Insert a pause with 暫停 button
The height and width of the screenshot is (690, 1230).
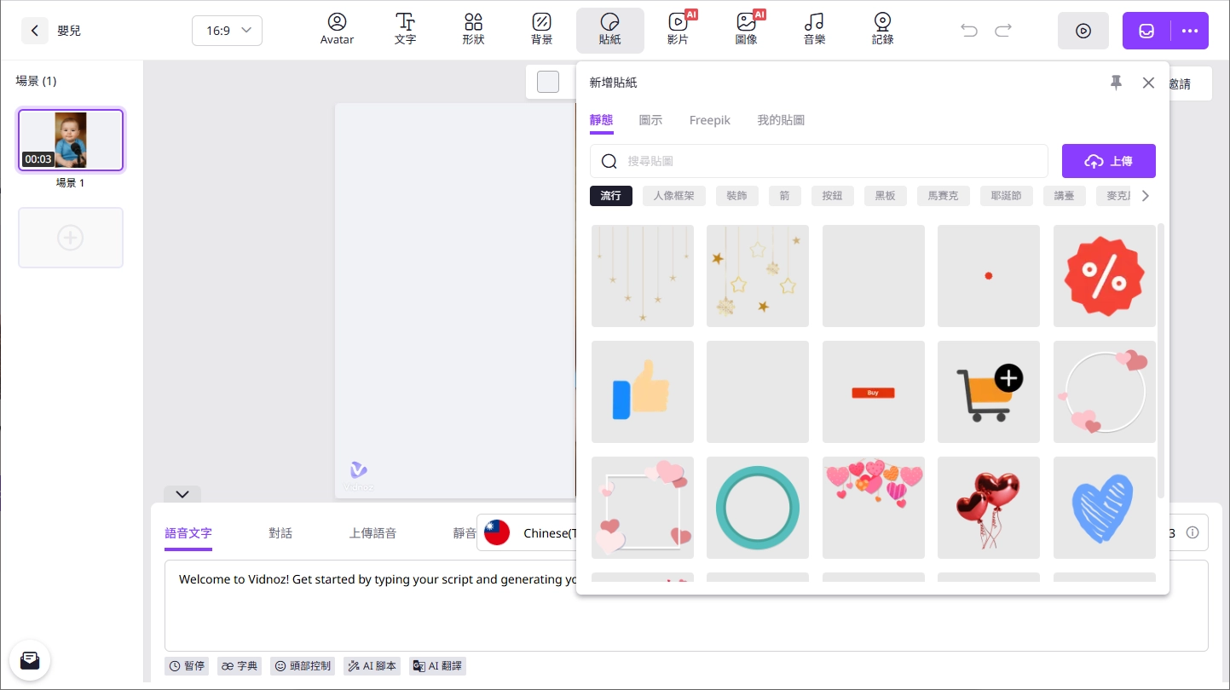(x=187, y=666)
